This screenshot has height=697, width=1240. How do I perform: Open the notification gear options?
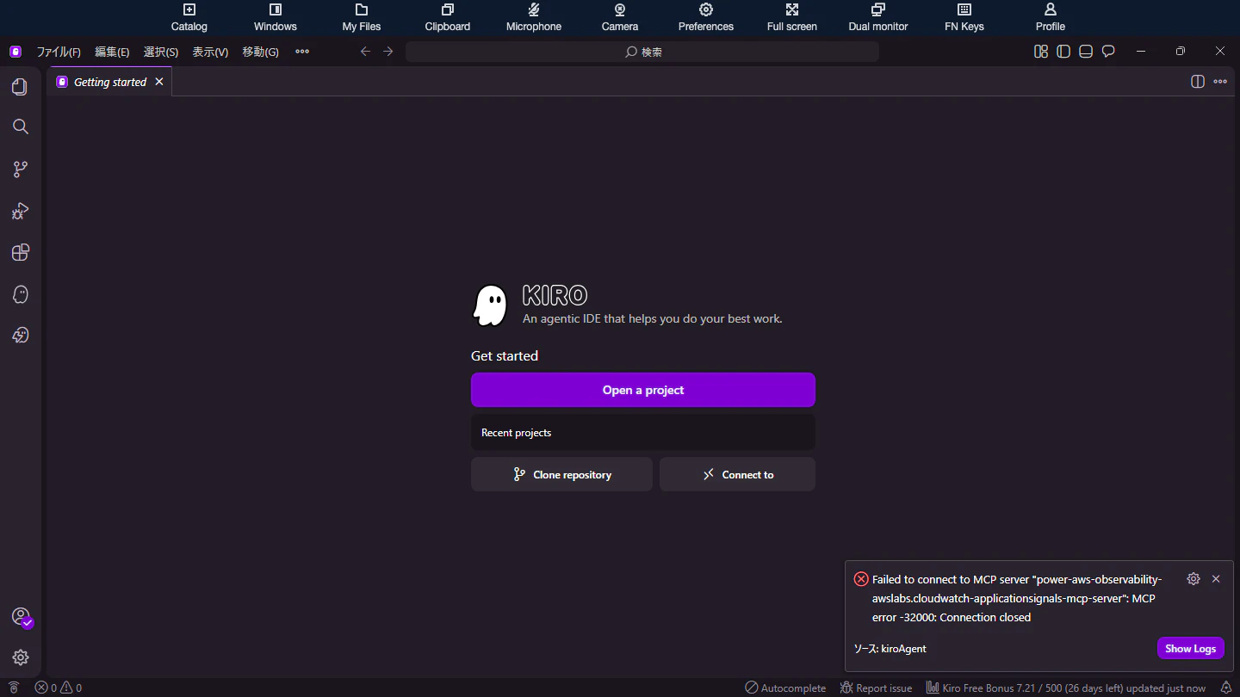tap(1193, 579)
